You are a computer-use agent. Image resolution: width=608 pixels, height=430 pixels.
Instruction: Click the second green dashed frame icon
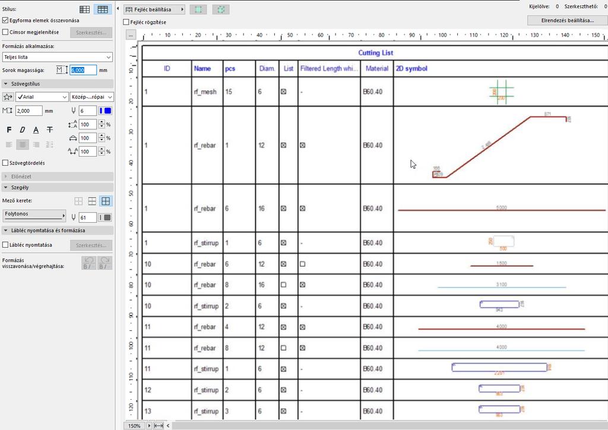tap(221, 10)
